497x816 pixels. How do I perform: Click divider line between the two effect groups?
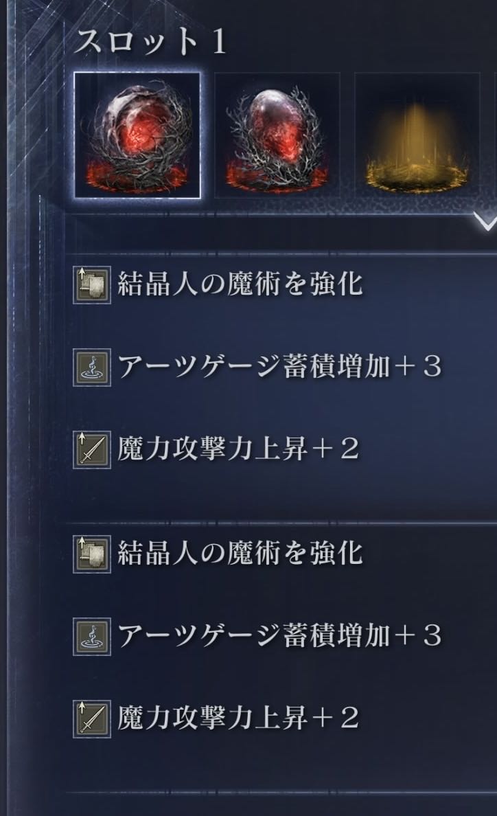[x=281, y=523]
